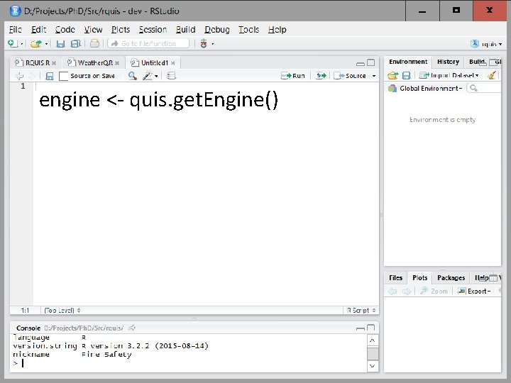Open the Source options dropdown arrow
The image size is (511, 383).
[374, 76]
